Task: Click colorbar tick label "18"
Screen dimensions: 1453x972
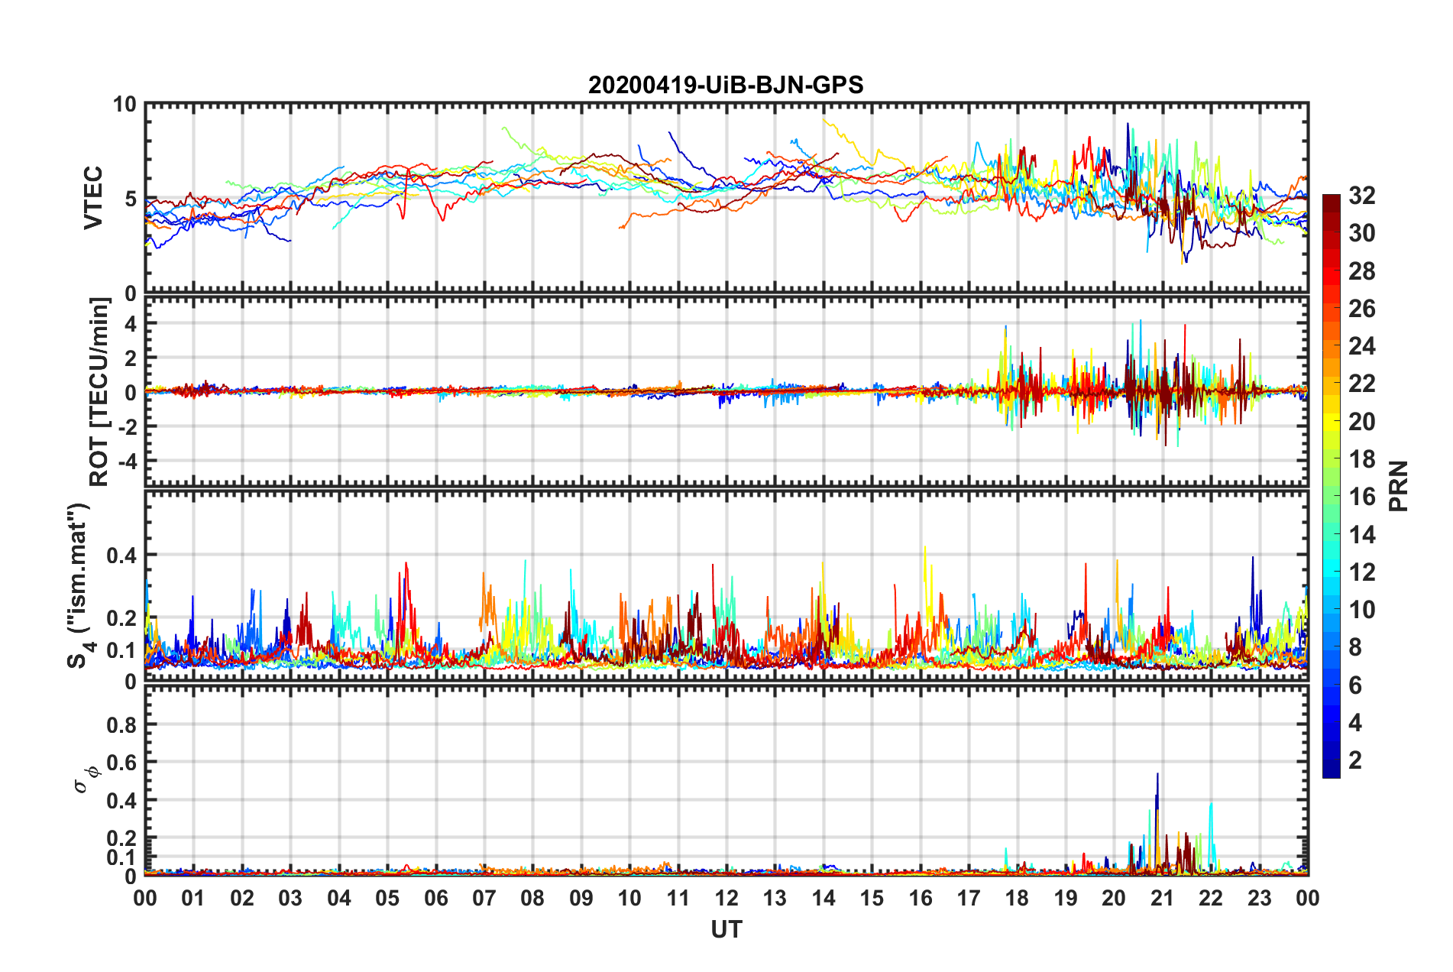Action: point(1361,459)
